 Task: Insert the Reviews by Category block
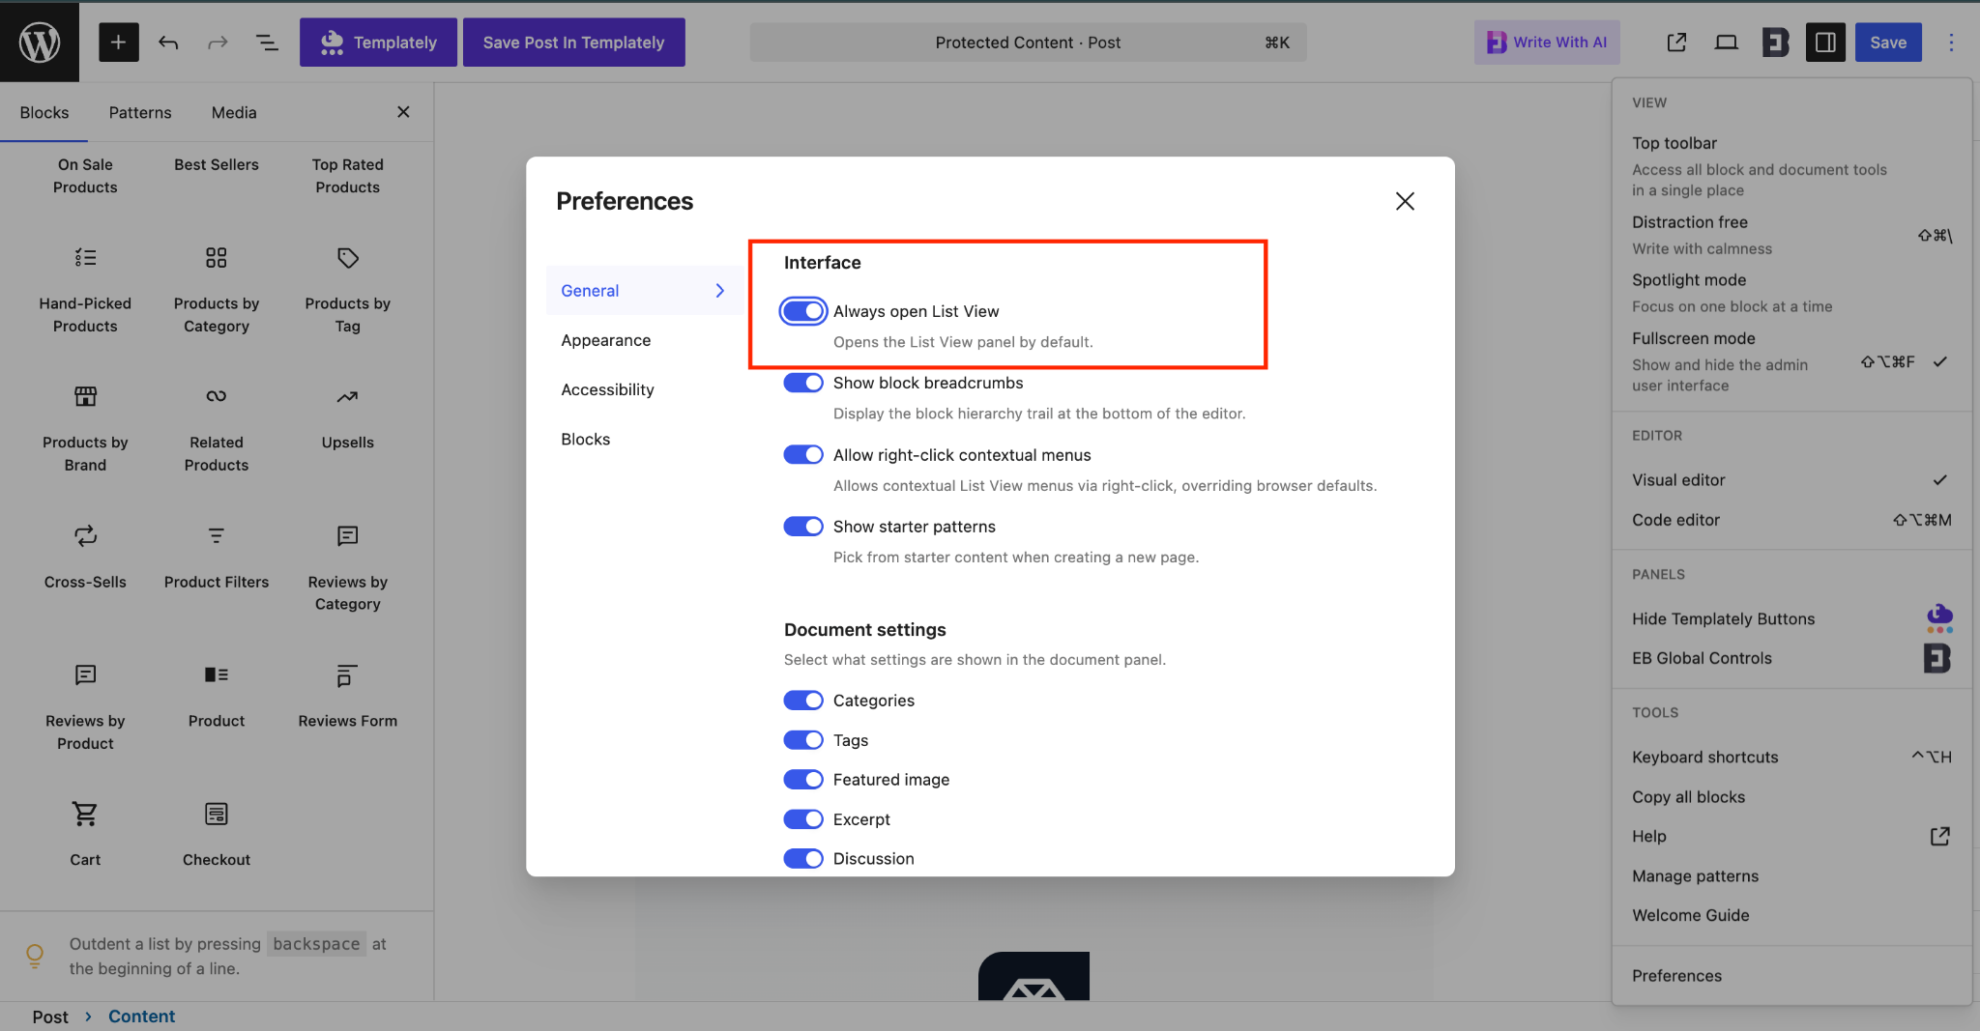[x=348, y=567]
